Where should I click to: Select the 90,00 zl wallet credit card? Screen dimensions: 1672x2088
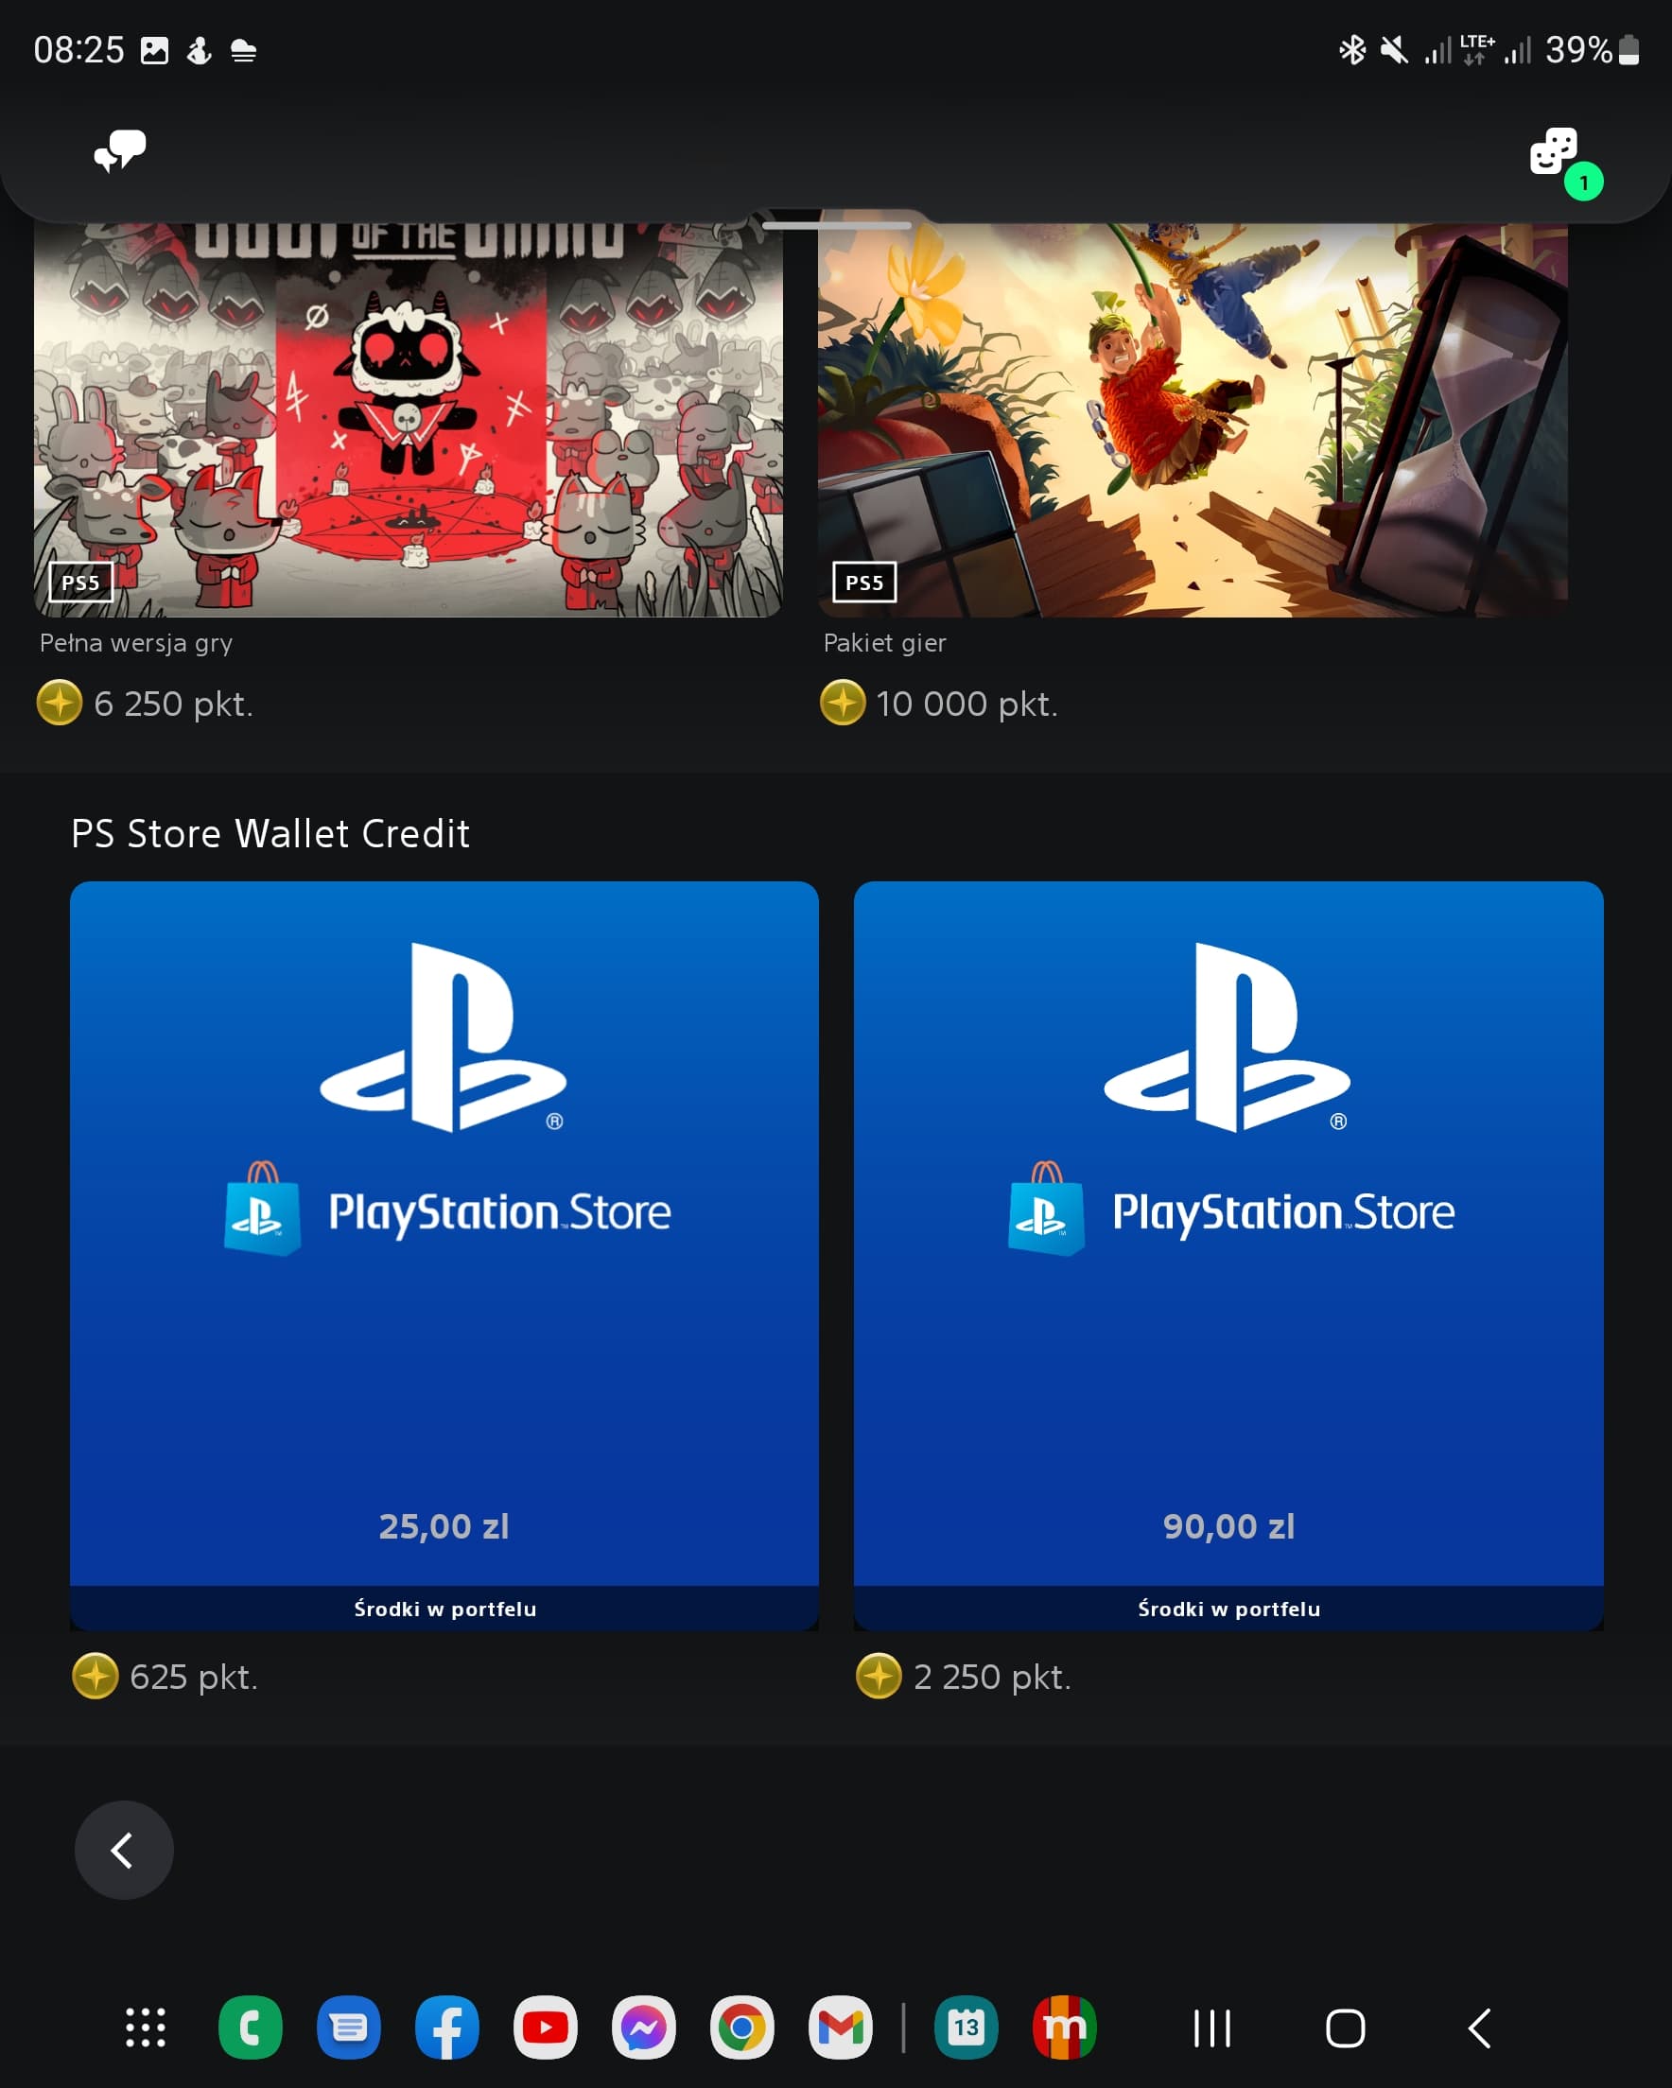point(1228,1256)
